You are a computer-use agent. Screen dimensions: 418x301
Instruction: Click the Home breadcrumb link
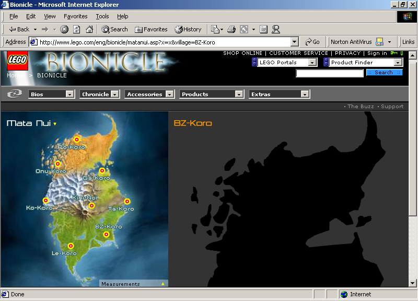(x=15, y=75)
